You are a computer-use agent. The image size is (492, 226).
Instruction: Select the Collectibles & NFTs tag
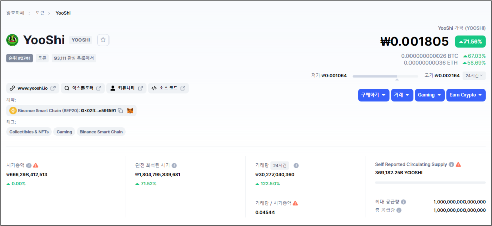click(x=29, y=132)
